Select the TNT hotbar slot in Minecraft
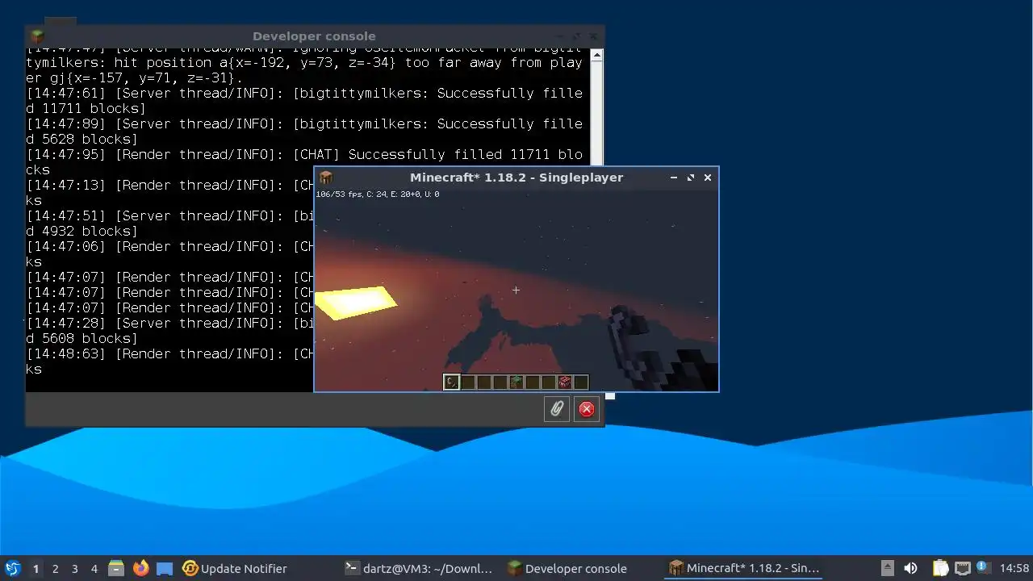1033x581 pixels. pyautogui.click(x=565, y=382)
